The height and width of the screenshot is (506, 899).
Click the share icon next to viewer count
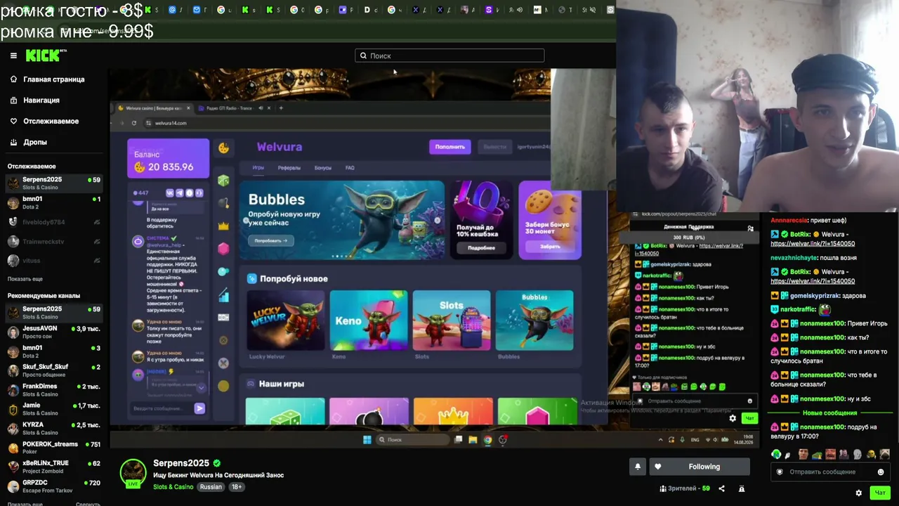(721, 488)
